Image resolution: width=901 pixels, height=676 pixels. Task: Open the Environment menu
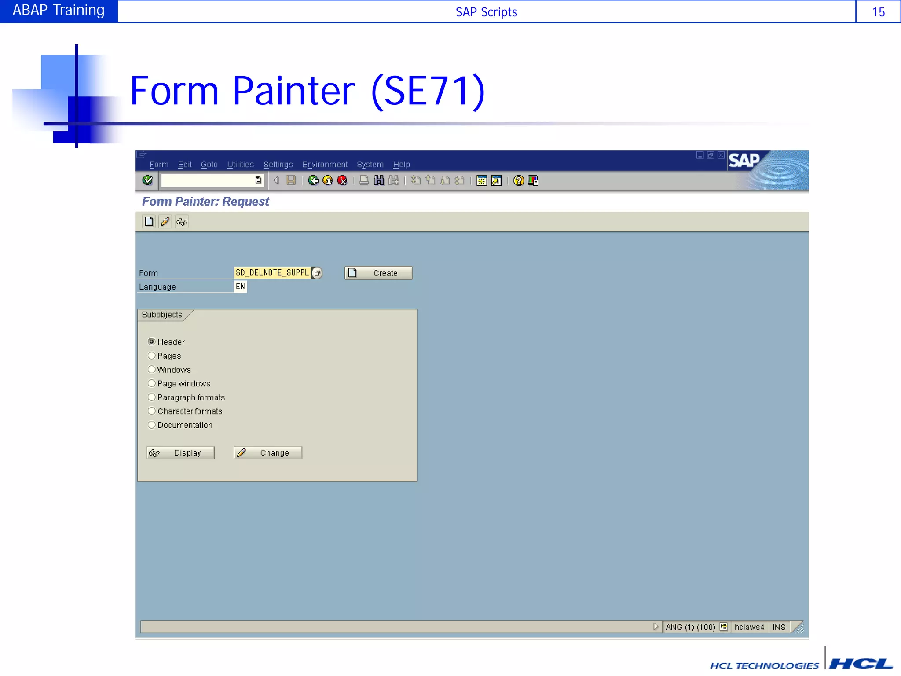coord(325,165)
